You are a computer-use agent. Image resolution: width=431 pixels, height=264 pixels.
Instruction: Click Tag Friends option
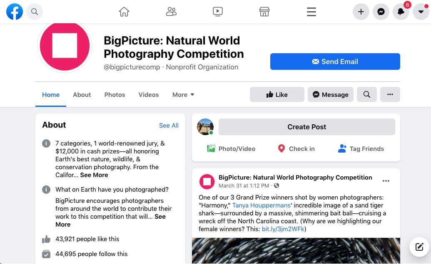click(361, 149)
